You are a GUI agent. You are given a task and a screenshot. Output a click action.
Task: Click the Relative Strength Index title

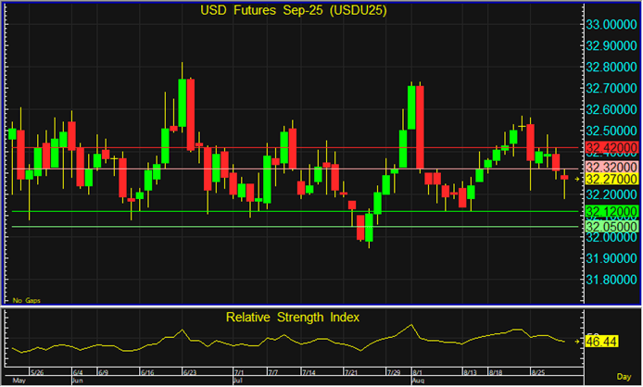(294, 317)
